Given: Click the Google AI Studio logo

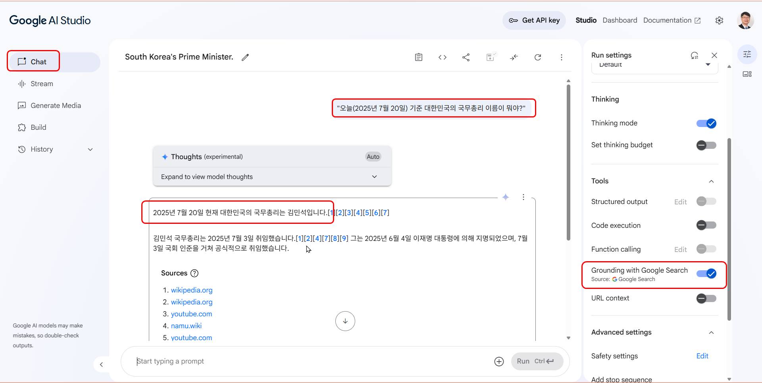Looking at the screenshot, I should (50, 20).
